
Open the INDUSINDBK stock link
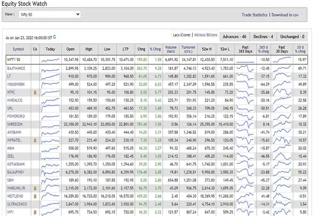[x=16, y=84]
